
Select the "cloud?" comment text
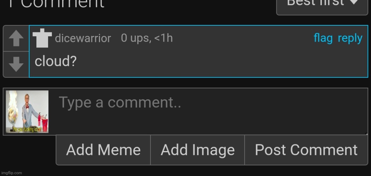click(55, 61)
